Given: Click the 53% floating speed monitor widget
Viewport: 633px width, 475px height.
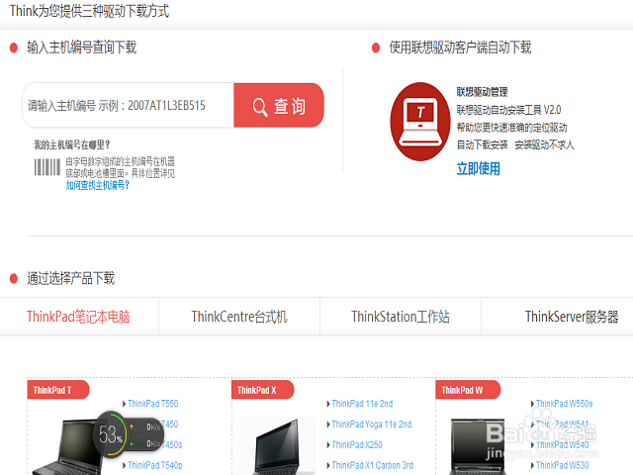Looking at the screenshot, I should 129,434.
